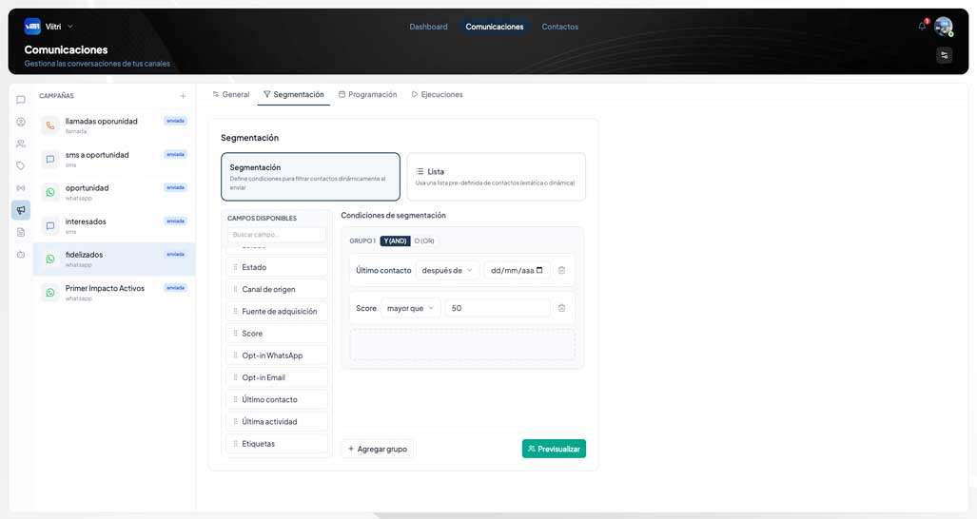The image size is (977, 519).
Task: Open the llamadas oporunidad campaign
Action: [114, 125]
